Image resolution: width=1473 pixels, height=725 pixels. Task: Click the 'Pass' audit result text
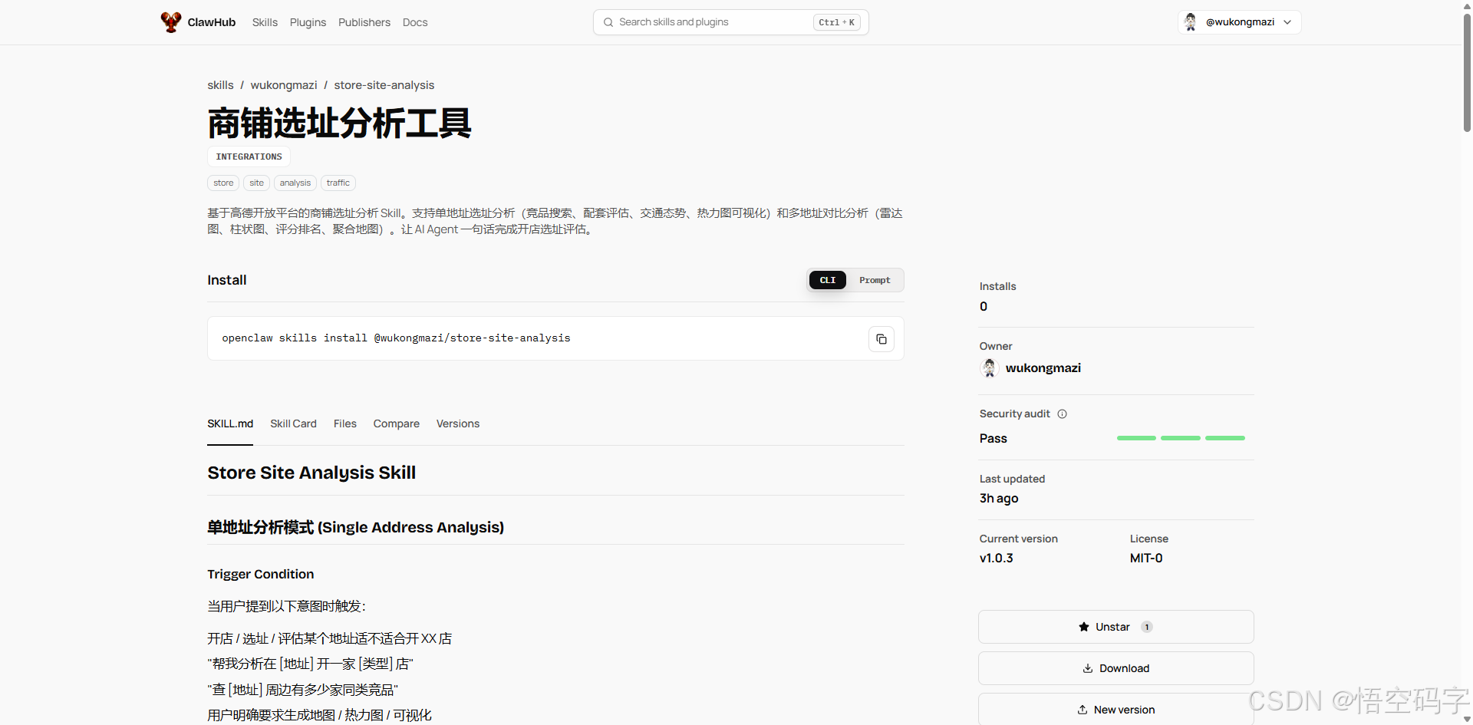(x=993, y=439)
